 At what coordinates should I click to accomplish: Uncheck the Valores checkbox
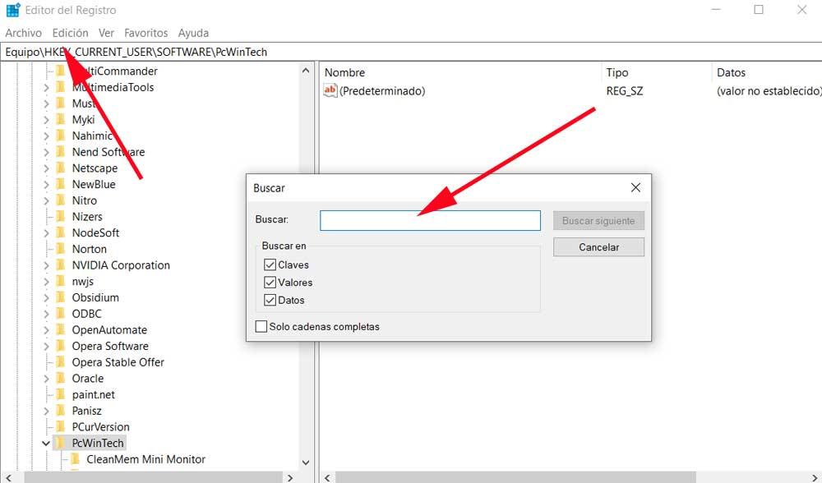[270, 283]
